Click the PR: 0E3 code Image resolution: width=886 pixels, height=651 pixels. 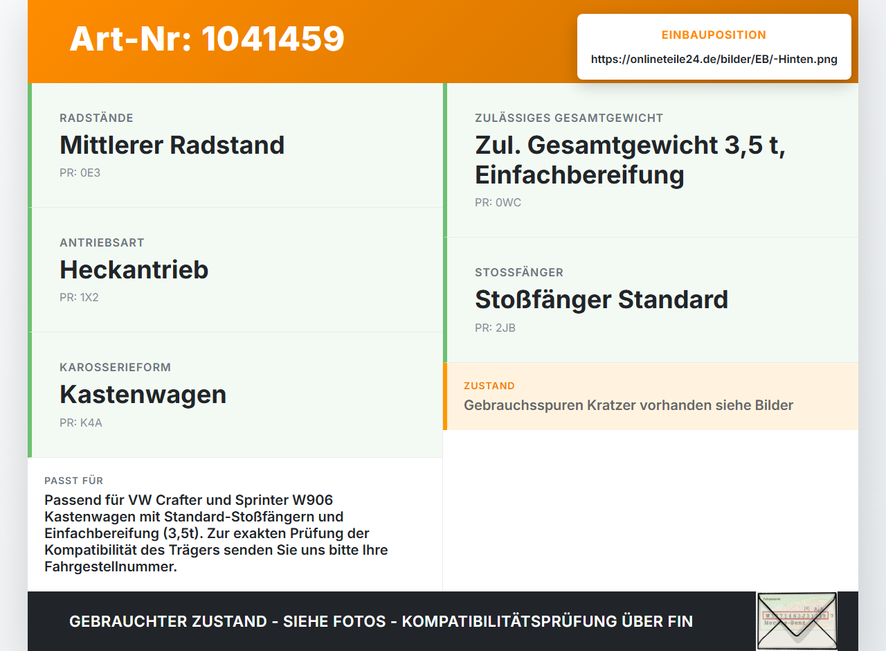click(x=80, y=172)
